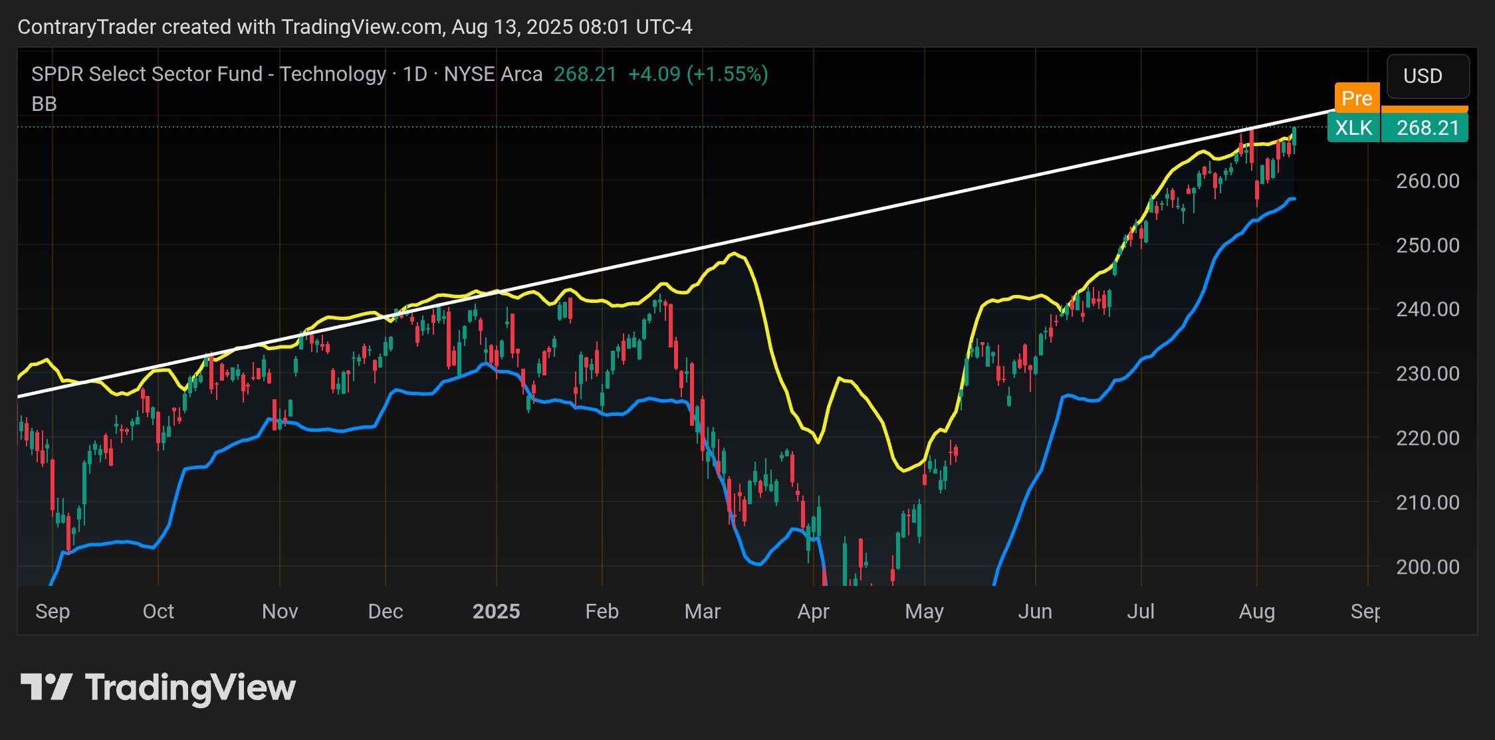Select the Nov time axis label
Image resolution: width=1495 pixels, height=740 pixels.
click(280, 611)
